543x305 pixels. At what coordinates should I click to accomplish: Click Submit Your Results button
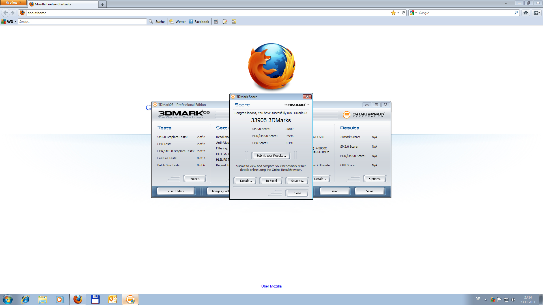click(271, 156)
